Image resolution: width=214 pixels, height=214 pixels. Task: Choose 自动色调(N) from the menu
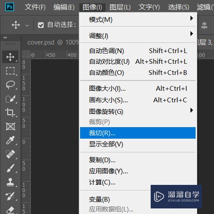click(x=138, y=51)
